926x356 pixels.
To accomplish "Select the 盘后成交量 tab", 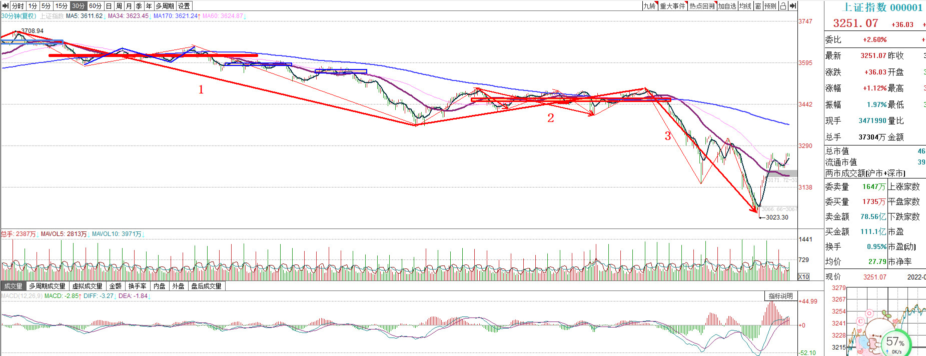I will tap(206, 286).
